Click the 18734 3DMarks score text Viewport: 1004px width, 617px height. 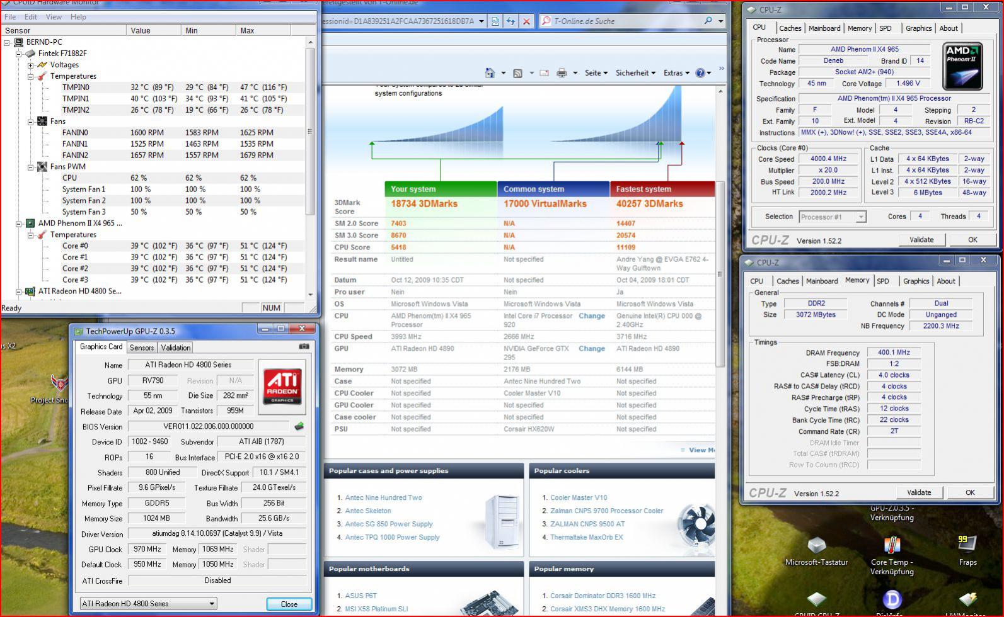click(x=424, y=204)
